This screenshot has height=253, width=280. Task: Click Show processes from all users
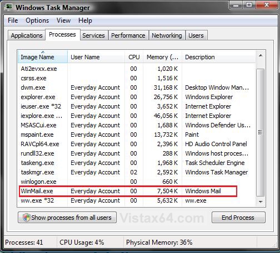click(x=67, y=218)
